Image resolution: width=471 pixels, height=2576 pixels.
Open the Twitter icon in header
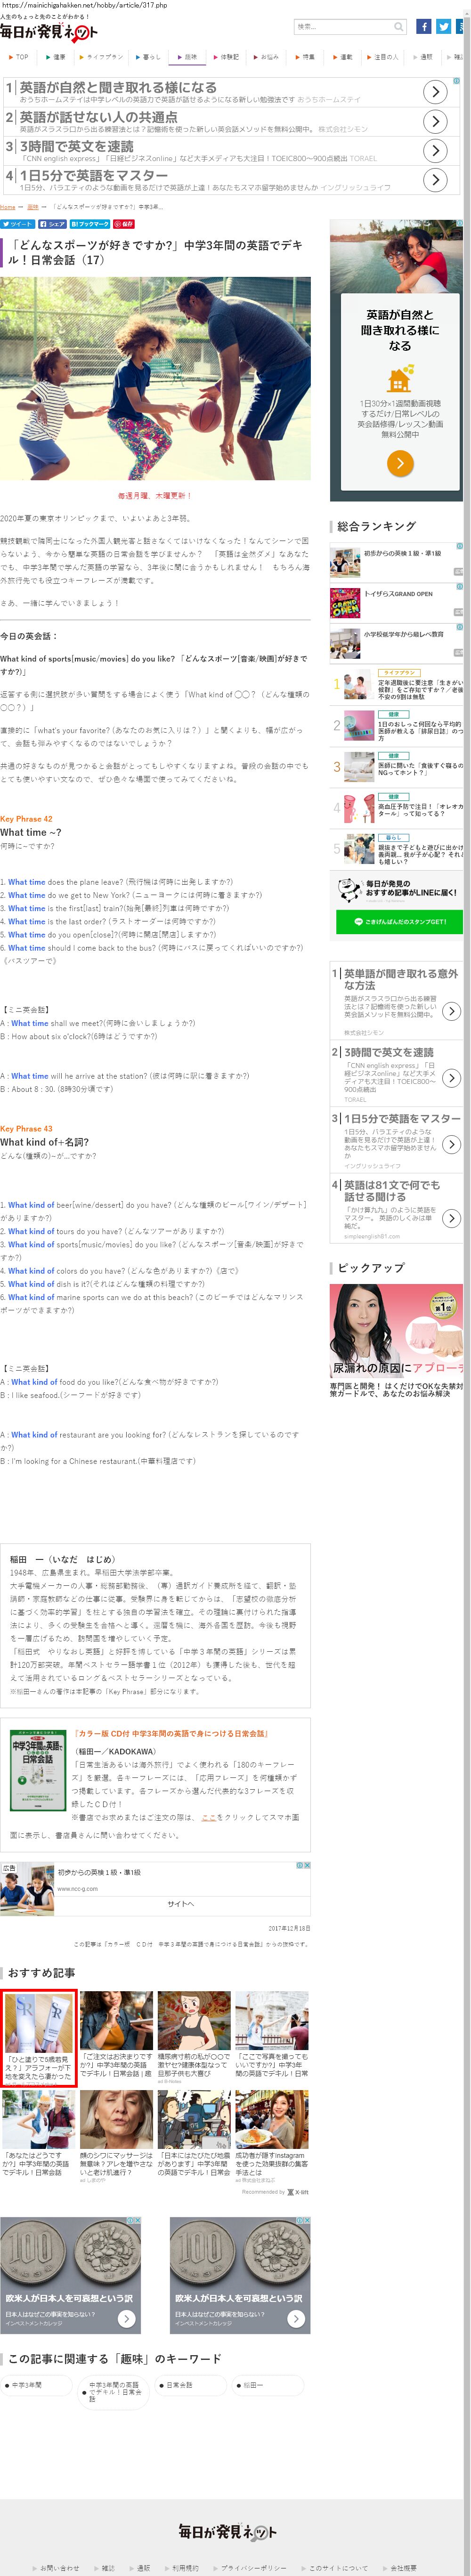pos(443,27)
